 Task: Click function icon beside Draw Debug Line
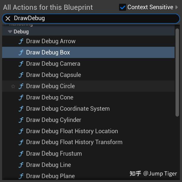21,165
